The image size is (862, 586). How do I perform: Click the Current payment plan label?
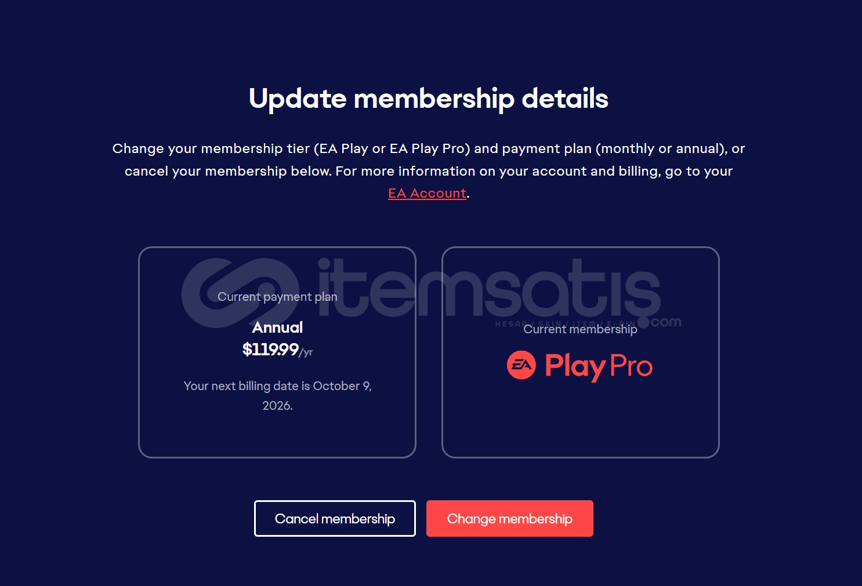click(277, 297)
